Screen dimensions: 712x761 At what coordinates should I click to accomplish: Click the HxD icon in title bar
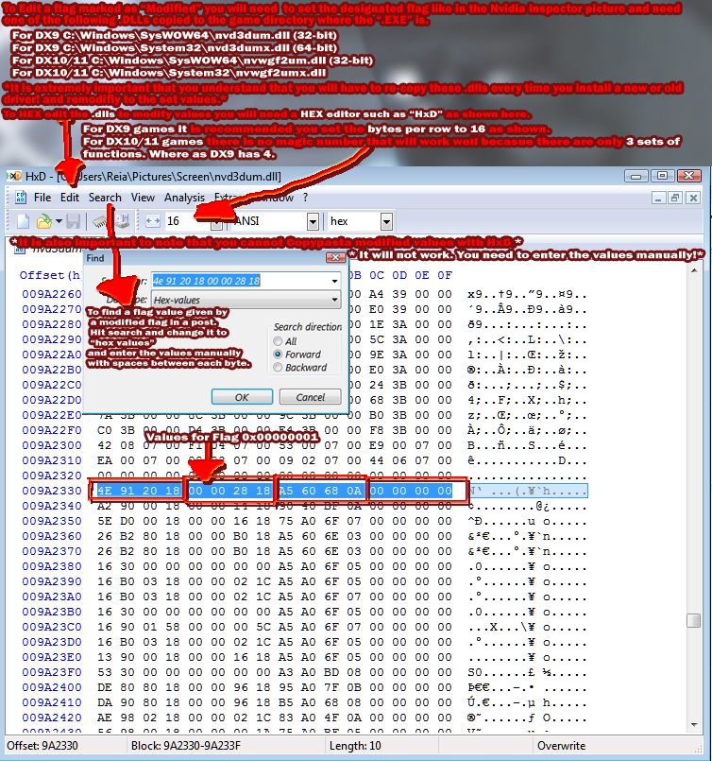14,176
